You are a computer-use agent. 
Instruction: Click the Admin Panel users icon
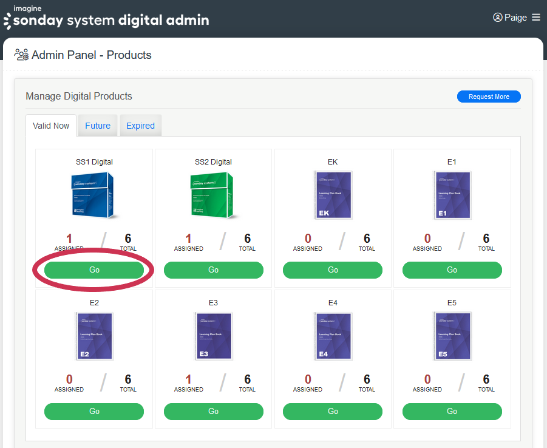(x=21, y=55)
